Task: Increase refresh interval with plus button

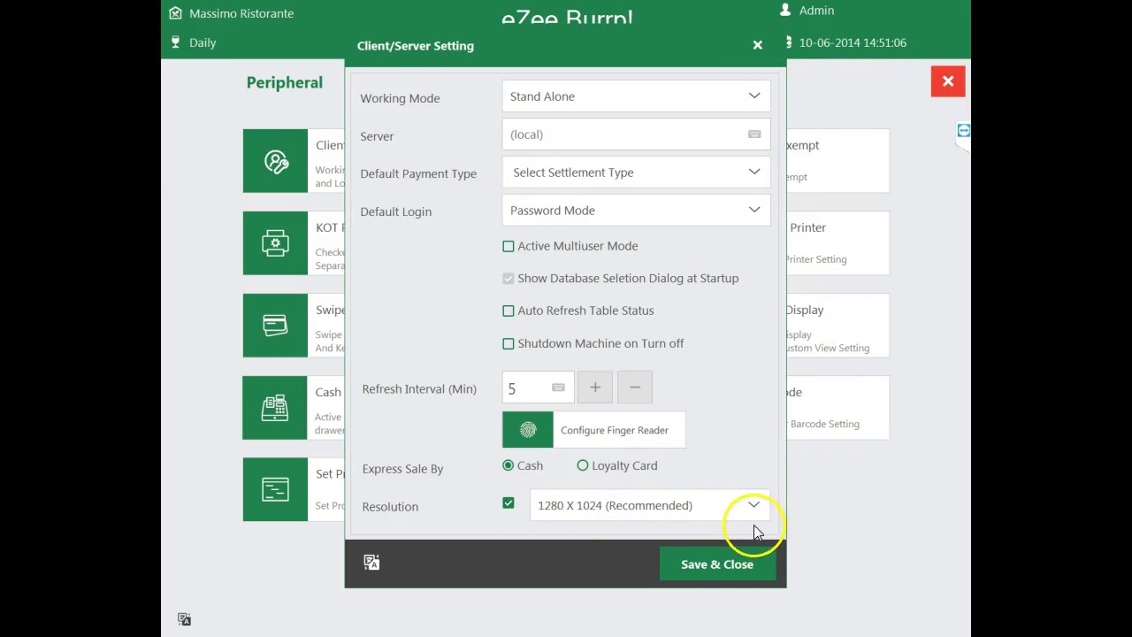Action: [x=595, y=388]
